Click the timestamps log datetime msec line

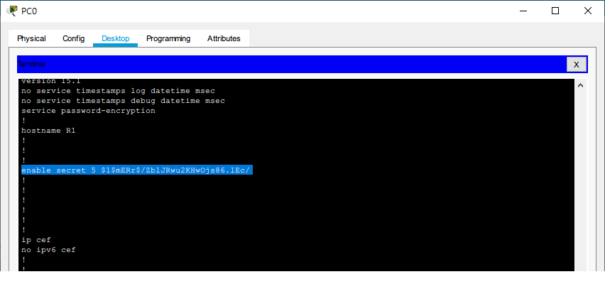[x=118, y=91]
